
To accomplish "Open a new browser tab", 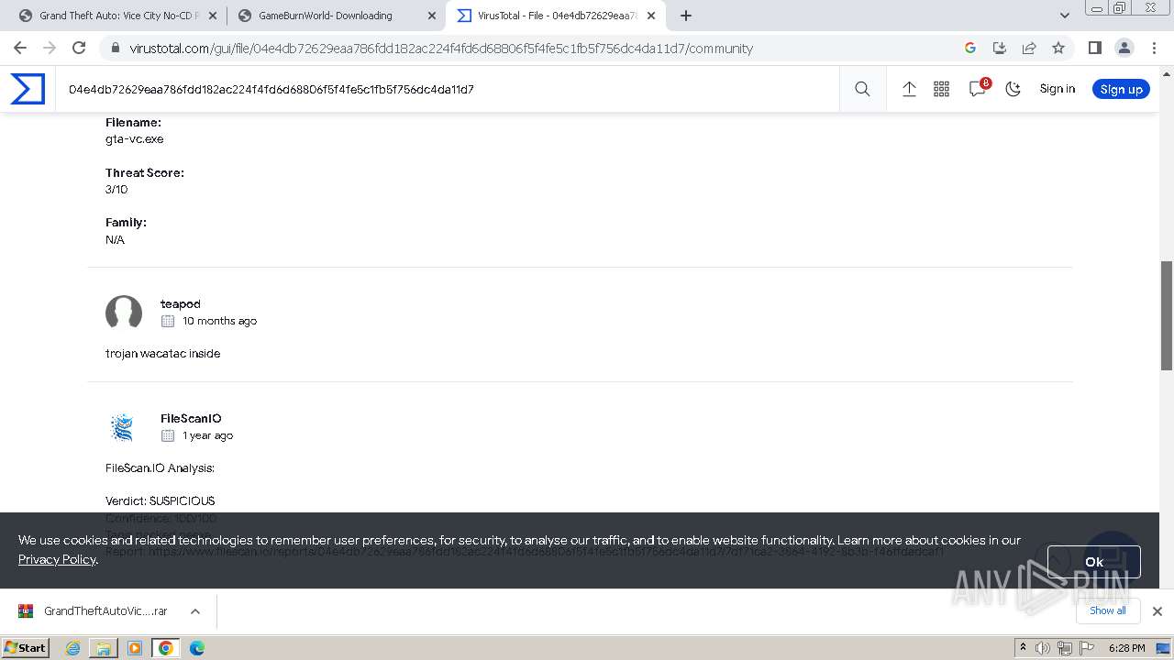I will click(x=686, y=16).
